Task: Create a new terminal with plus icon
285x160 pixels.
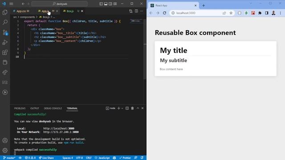Action: pos(119,108)
